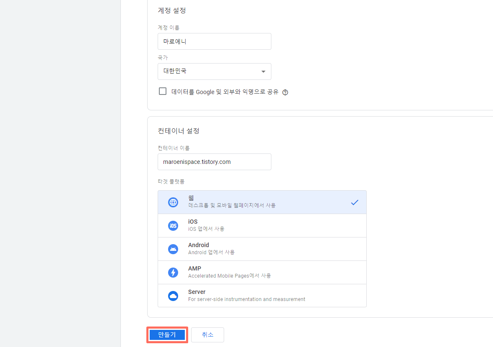Click the account name field showing 마로에니
The width and height of the screenshot is (493, 347).
215,41
